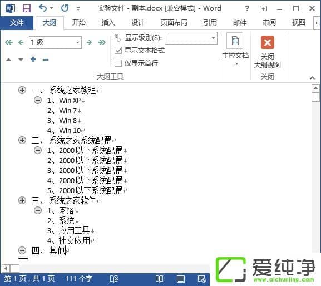This screenshot has width=321, height=286.
Task: Click the vertical scrollbar up arrow
Action: click(x=315, y=88)
